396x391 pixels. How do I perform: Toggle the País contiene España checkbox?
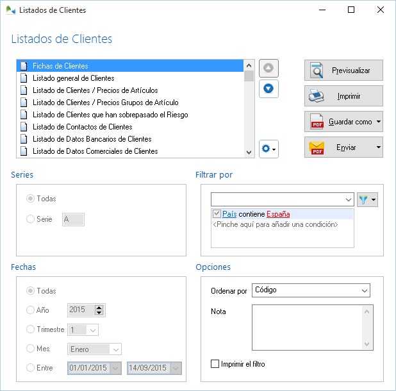click(x=217, y=214)
